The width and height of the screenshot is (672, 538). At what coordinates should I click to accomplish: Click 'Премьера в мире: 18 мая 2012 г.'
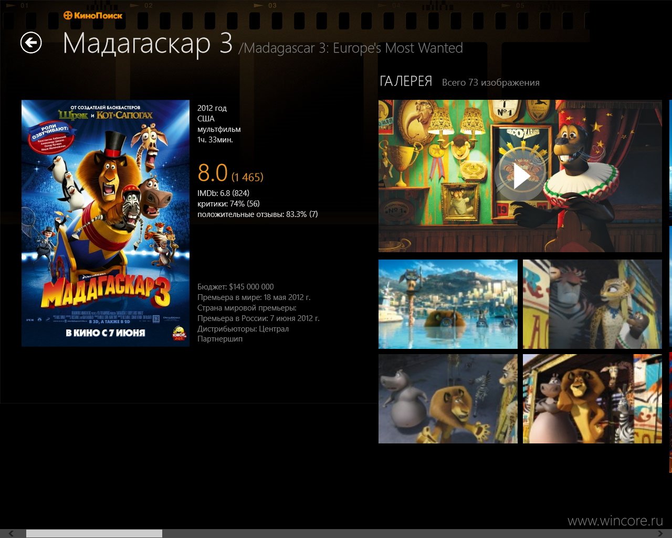coord(254,297)
